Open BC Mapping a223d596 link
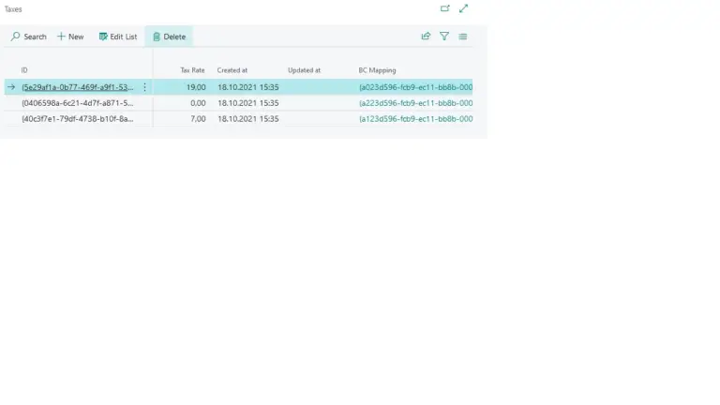720x405 pixels. click(x=415, y=103)
